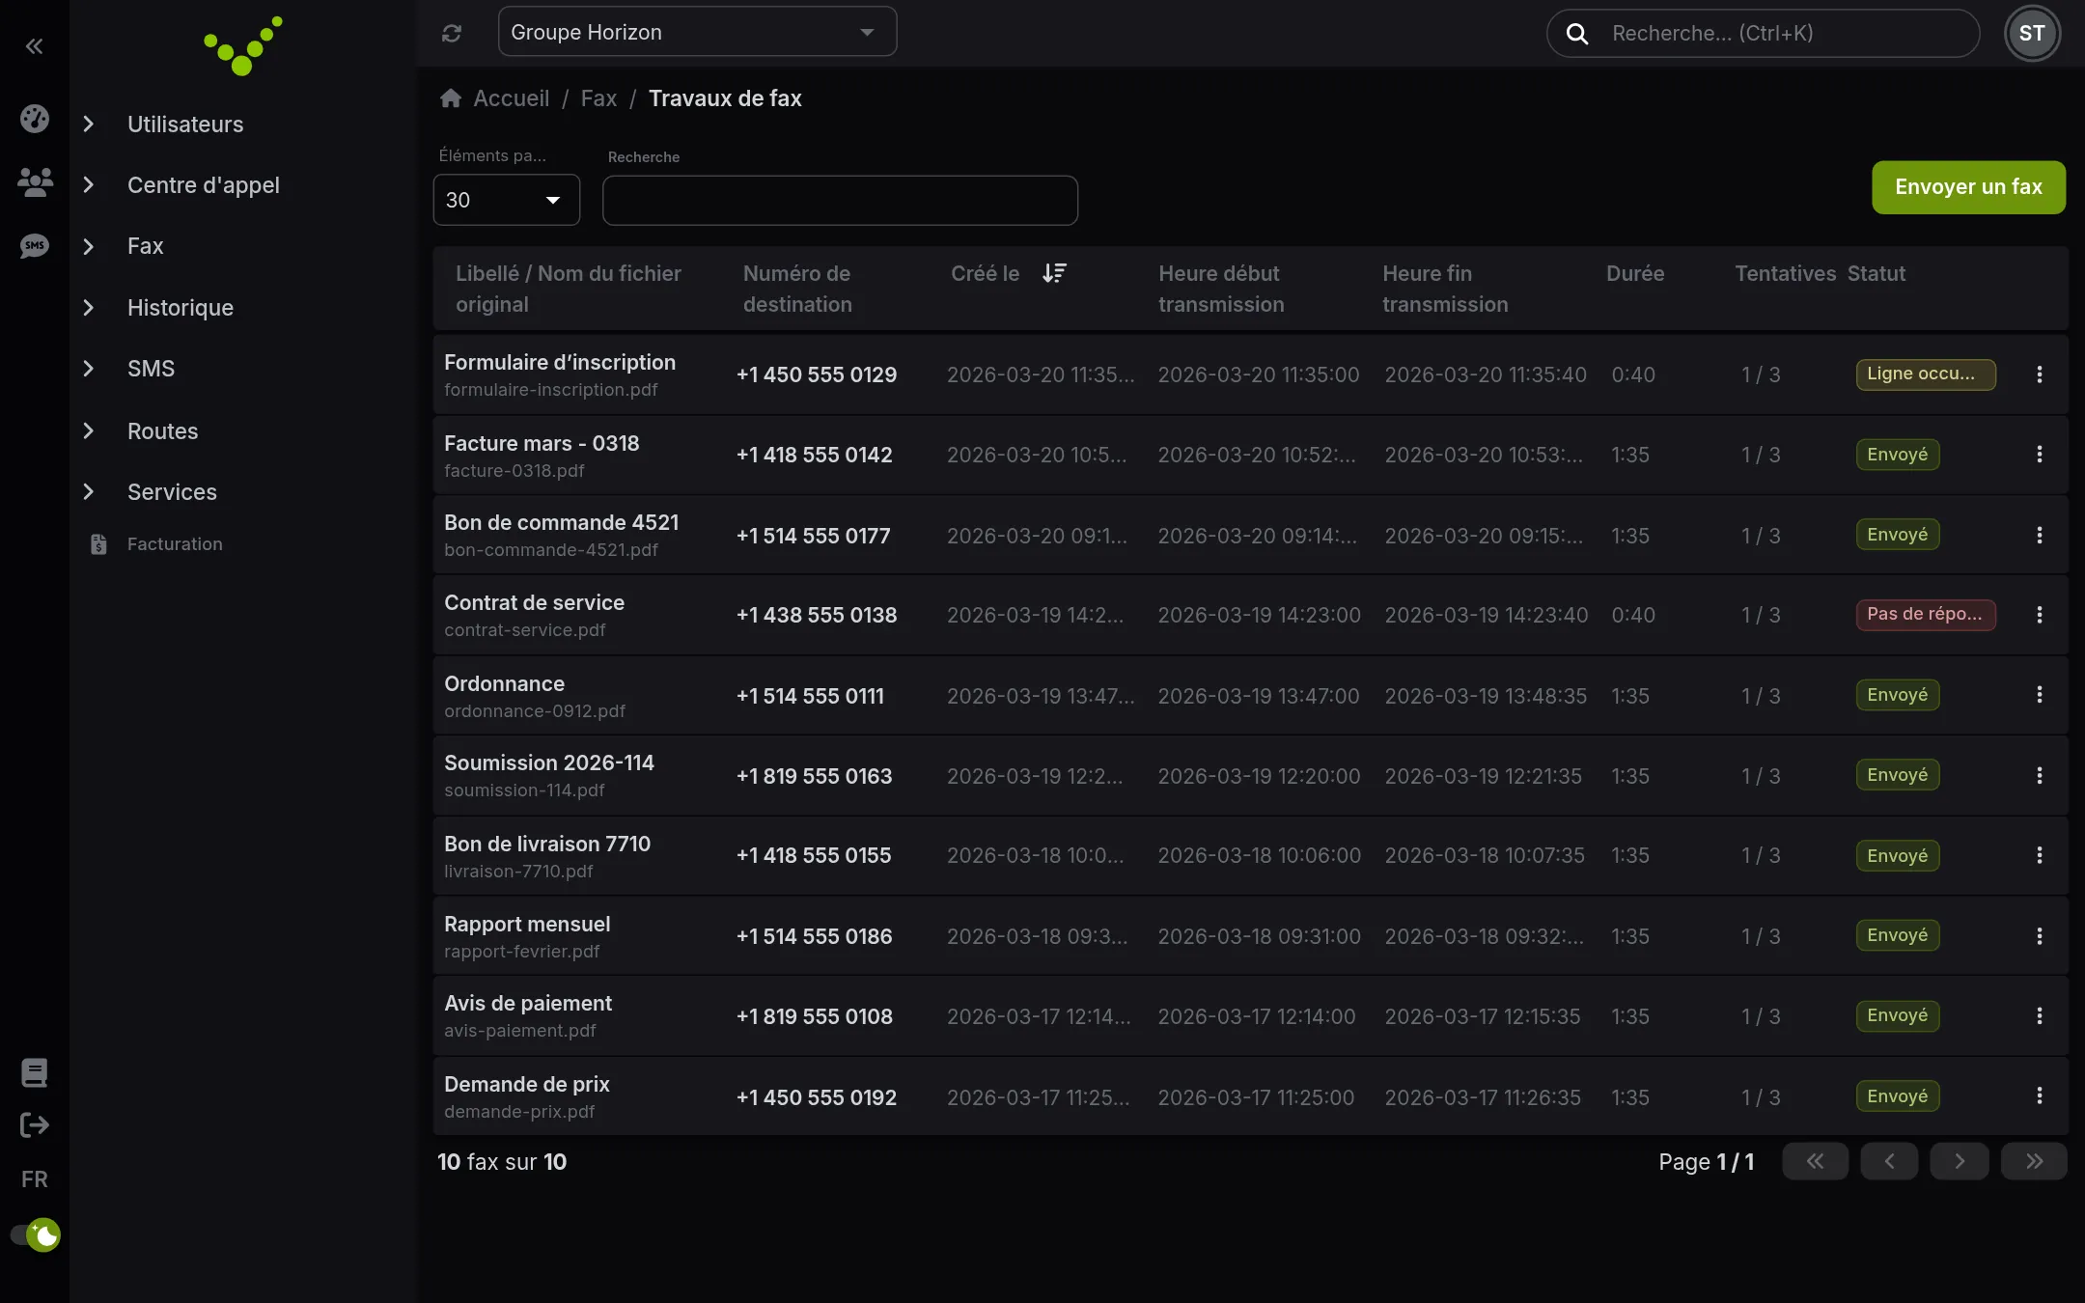Toggle the dark mode switch

point(35,1234)
